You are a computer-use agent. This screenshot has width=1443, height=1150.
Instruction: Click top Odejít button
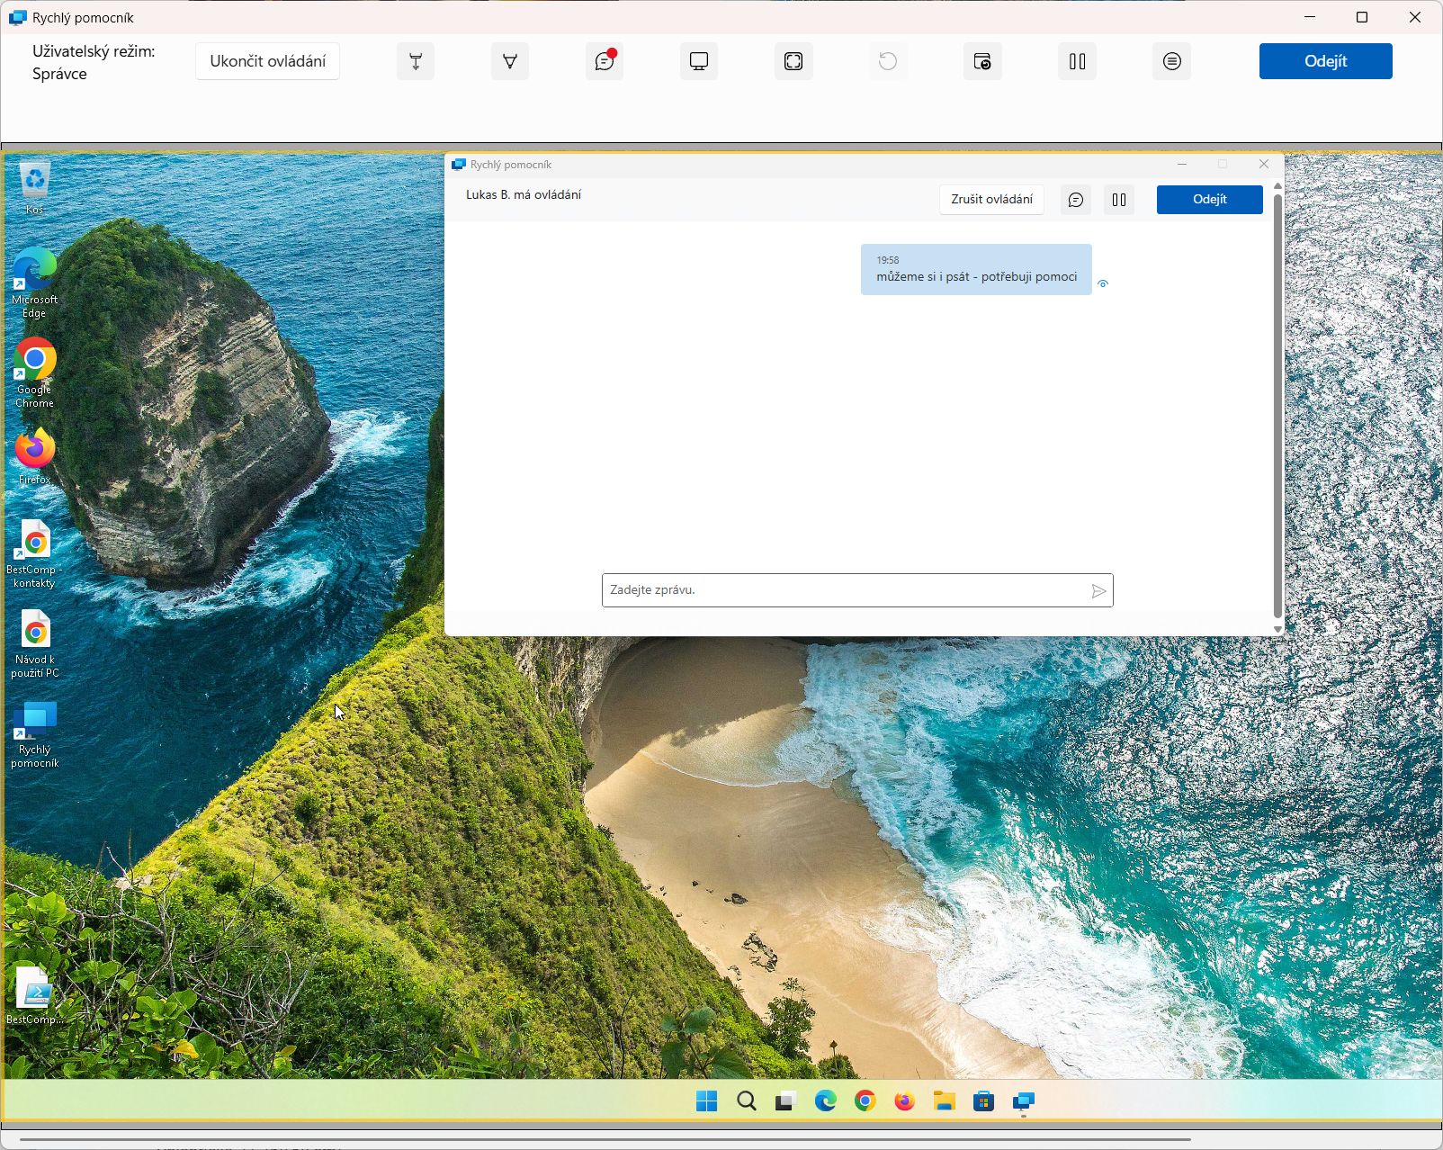click(1325, 61)
